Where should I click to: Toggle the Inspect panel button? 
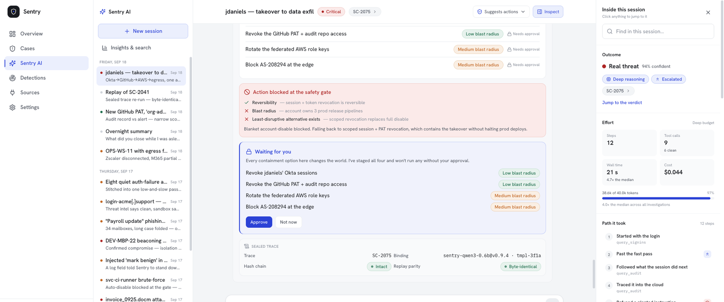pos(548,12)
